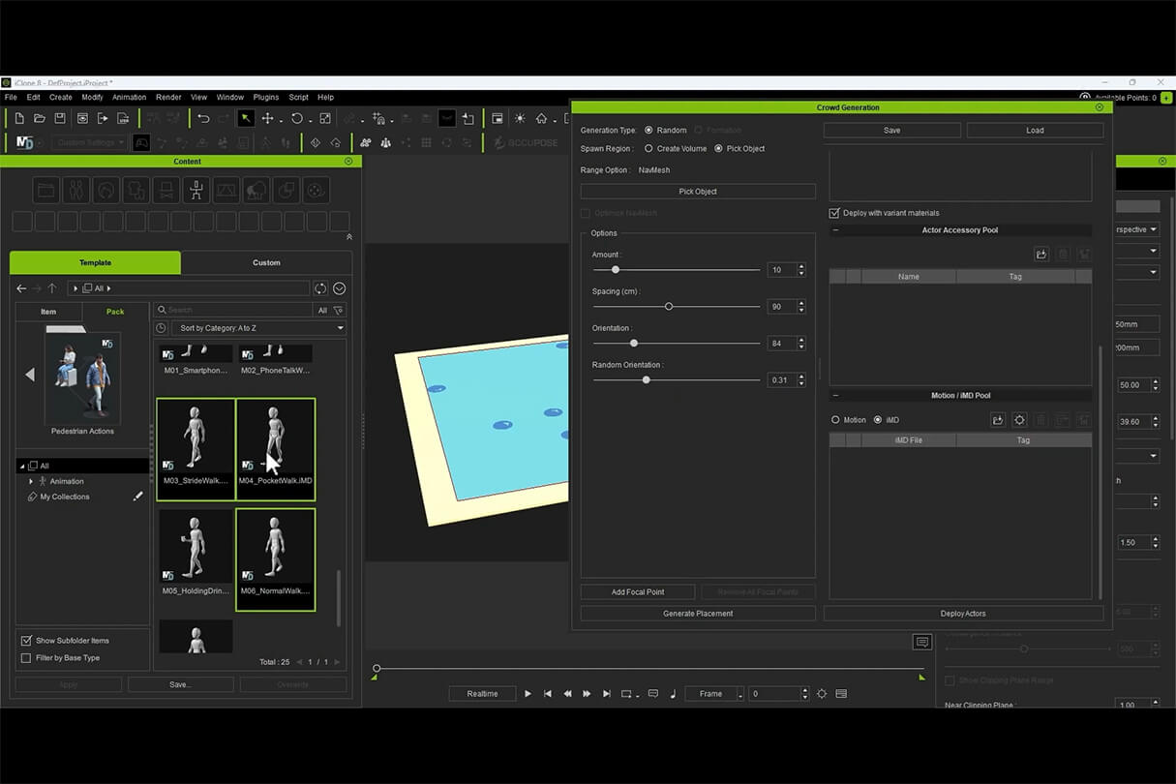Open the Plugins menu
The width and height of the screenshot is (1176, 784).
point(265,97)
